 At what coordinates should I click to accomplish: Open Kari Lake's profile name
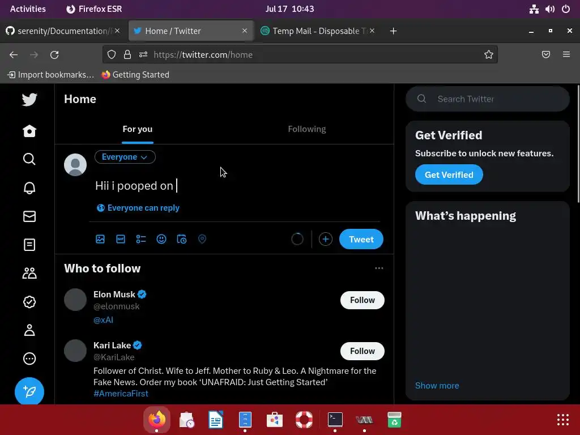pos(112,345)
